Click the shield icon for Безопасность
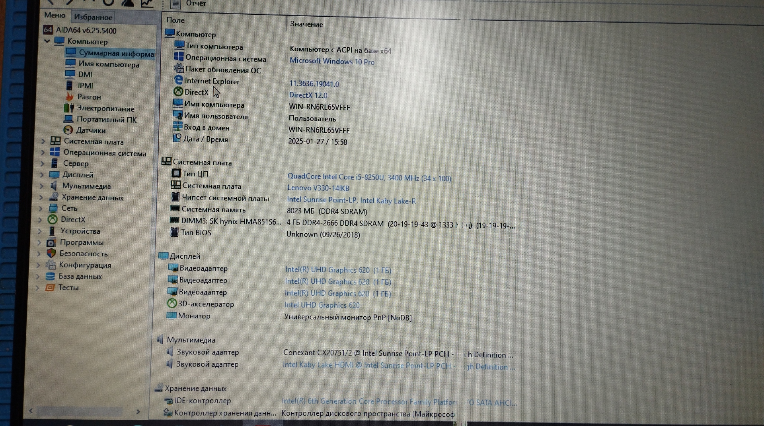This screenshot has width=764, height=426. pyautogui.click(x=51, y=253)
